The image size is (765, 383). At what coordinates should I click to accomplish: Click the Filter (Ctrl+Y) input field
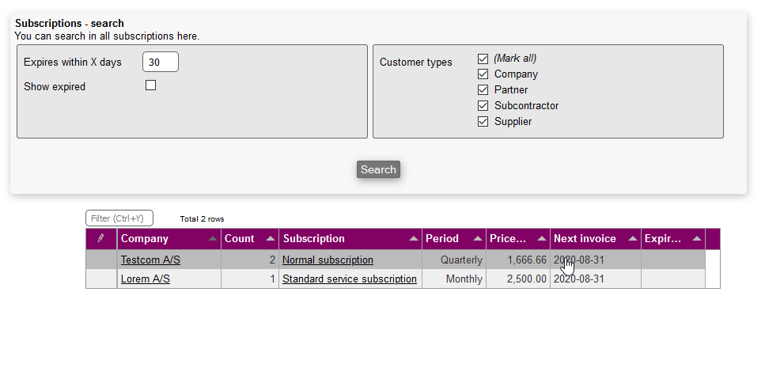(119, 218)
